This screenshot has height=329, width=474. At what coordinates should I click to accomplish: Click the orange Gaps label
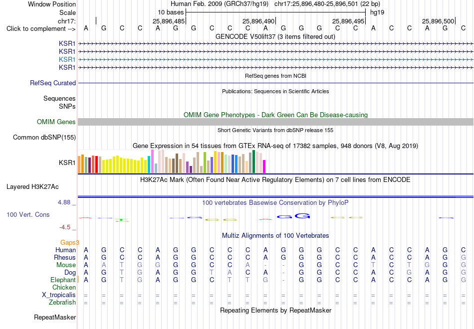coord(69,242)
